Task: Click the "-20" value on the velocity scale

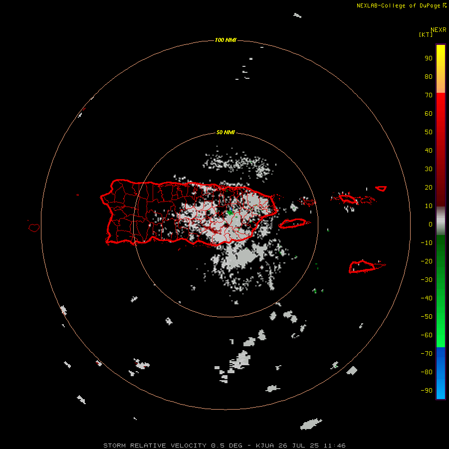Action: (x=427, y=261)
